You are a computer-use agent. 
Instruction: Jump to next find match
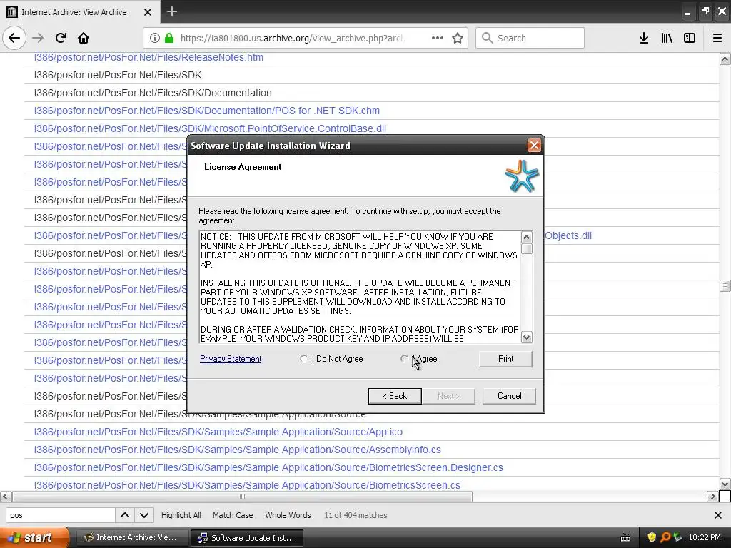pos(144,515)
